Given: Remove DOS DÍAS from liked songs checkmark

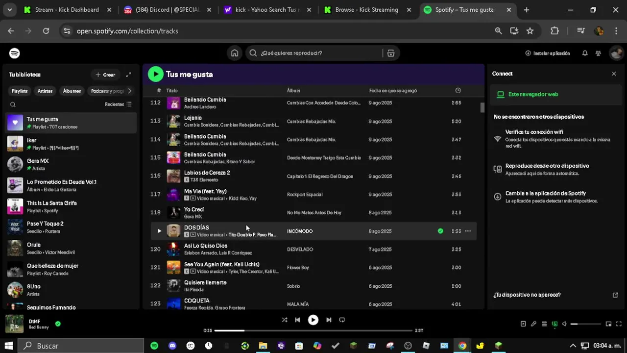Looking at the screenshot, I should [440, 231].
